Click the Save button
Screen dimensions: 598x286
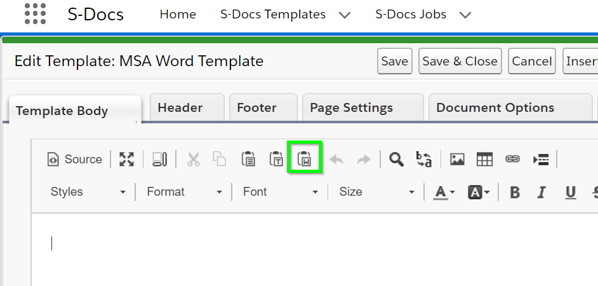coord(395,61)
